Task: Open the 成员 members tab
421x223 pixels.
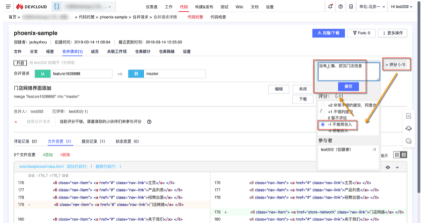Action: click(x=94, y=51)
